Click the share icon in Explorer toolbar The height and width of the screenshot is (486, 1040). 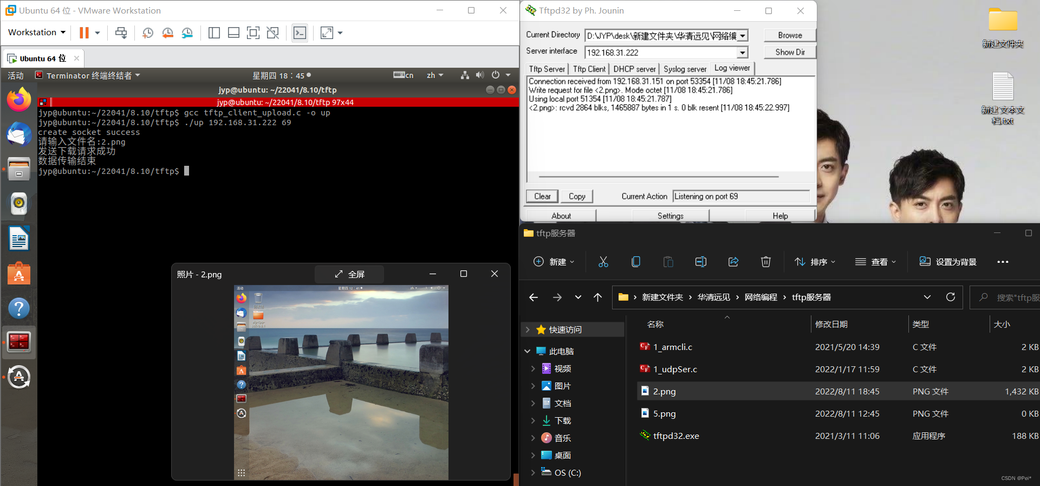coord(733,262)
